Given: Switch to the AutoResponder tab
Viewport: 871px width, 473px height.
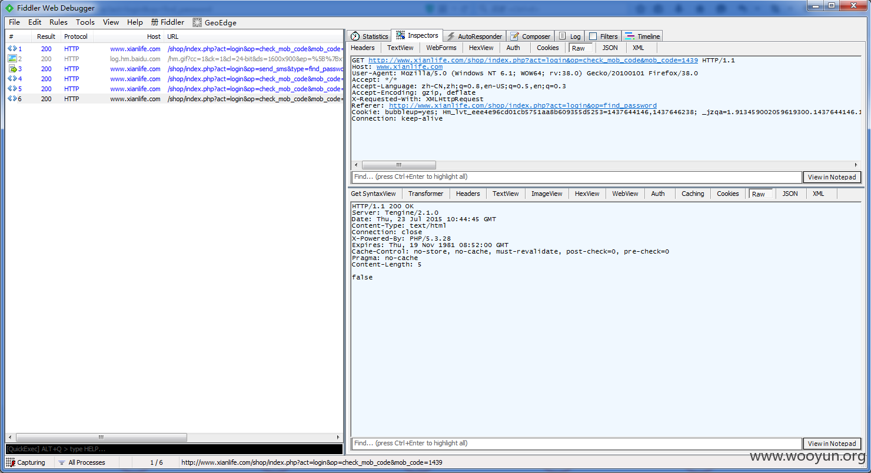Looking at the screenshot, I should coord(474,36).
